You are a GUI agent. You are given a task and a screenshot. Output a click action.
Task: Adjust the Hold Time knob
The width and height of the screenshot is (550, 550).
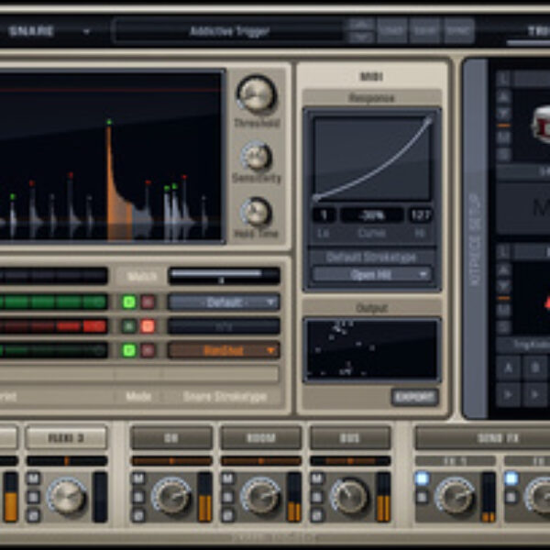coord(256,212)
